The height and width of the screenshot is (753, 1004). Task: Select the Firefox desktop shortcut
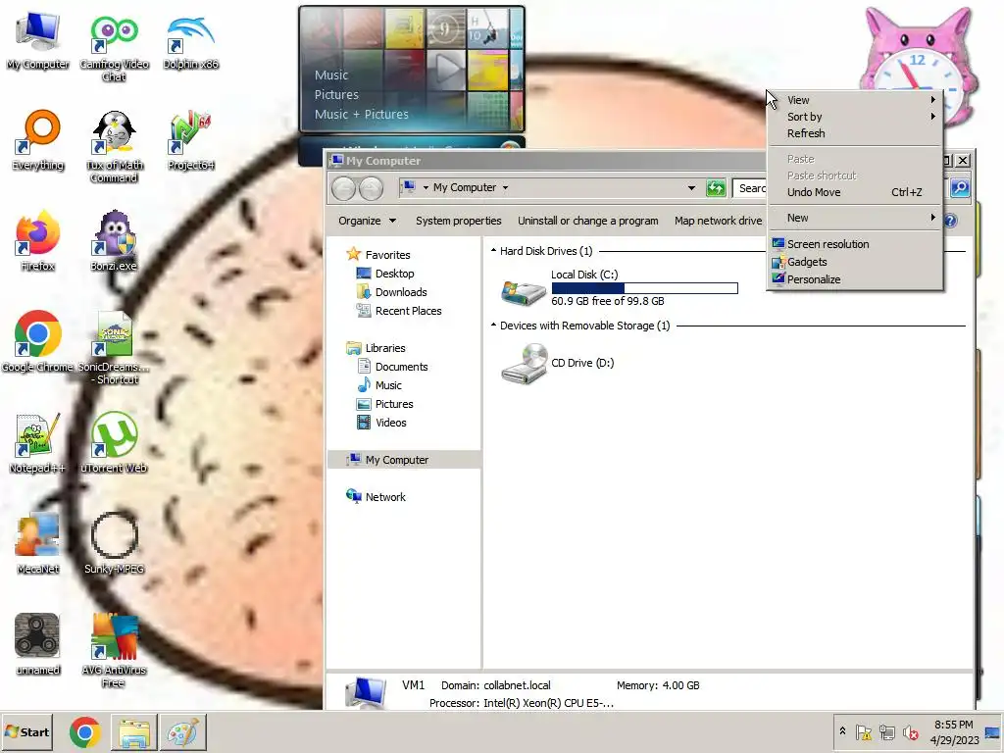click(x=38, y=241)
